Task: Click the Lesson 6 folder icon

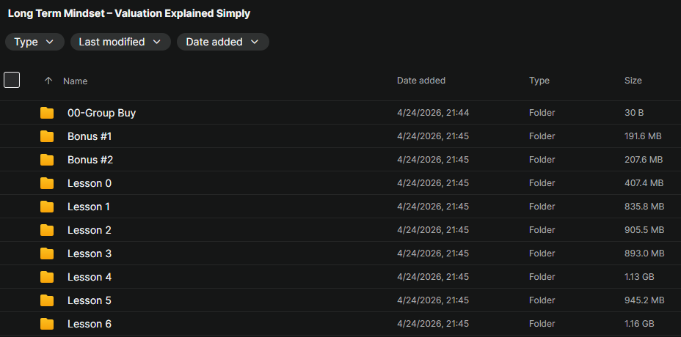Action: click(x=47, y=324)
